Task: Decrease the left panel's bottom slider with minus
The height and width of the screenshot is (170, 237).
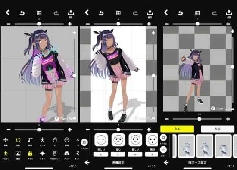Action: click(9, 130)
